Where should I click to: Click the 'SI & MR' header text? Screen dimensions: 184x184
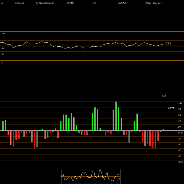click(20, 3)
